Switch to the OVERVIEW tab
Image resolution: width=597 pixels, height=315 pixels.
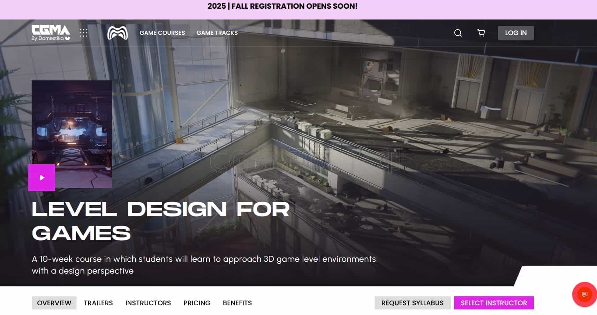tap(54, 303)
